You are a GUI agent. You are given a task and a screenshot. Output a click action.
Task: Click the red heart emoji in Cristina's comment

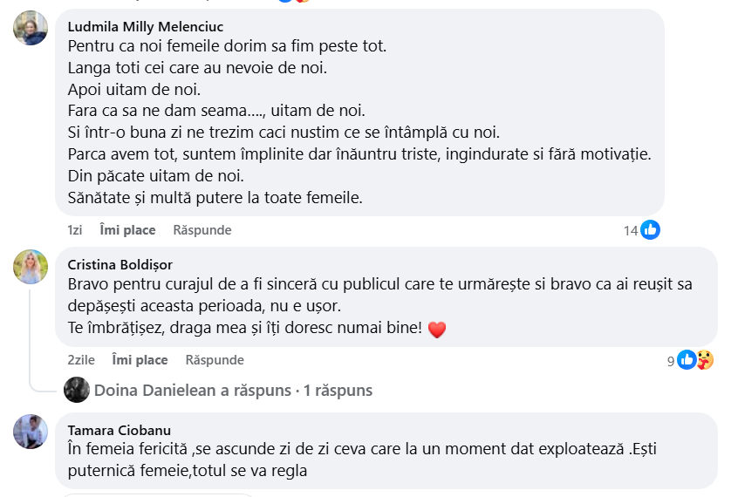(438, 330)
